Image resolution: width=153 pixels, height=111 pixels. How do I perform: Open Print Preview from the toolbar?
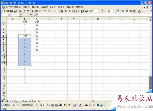coord(24,11)
